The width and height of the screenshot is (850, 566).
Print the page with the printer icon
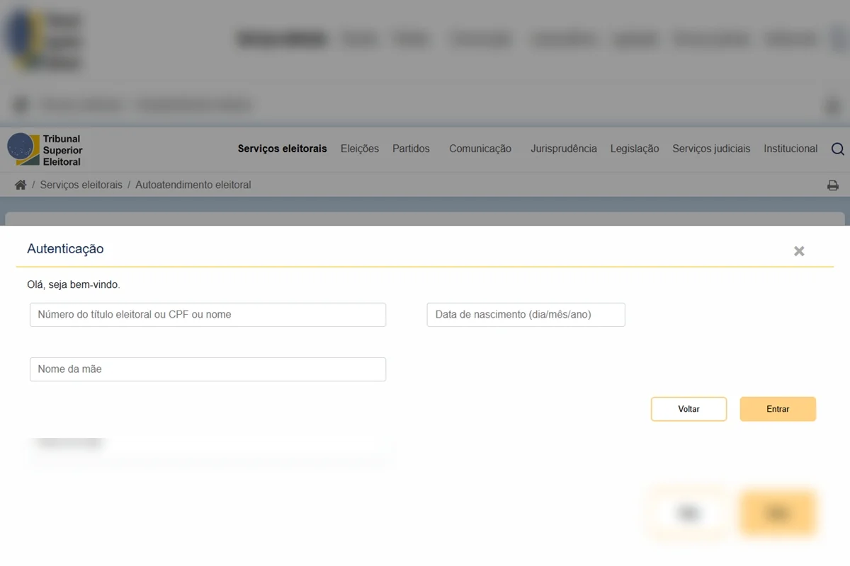click(x=833, y=185)
